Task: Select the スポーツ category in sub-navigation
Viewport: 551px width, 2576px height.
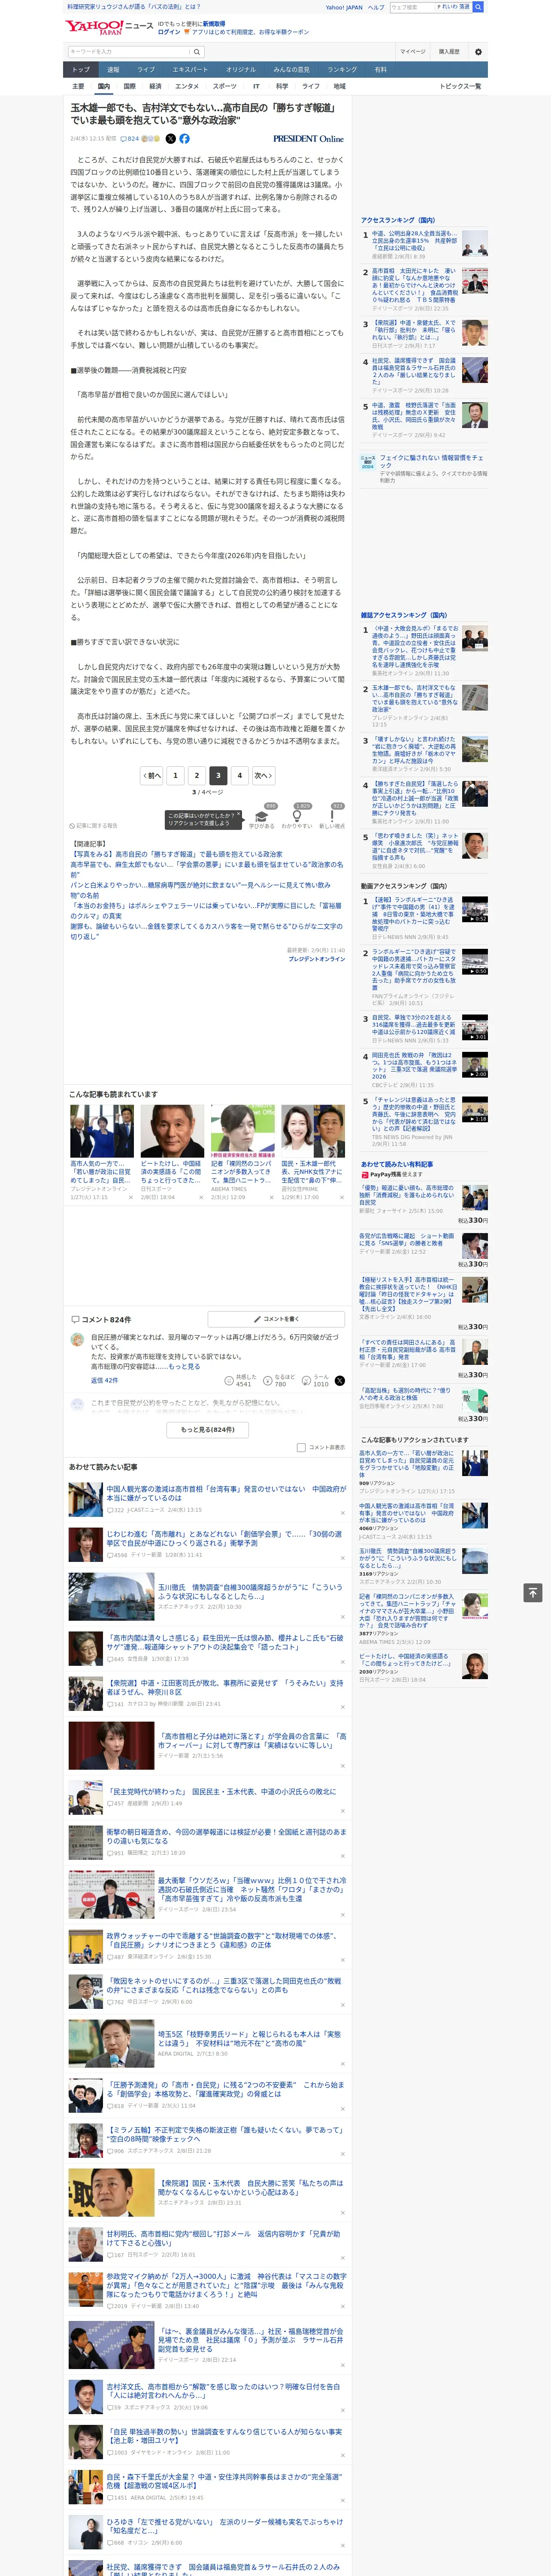Action: point(225,86)
